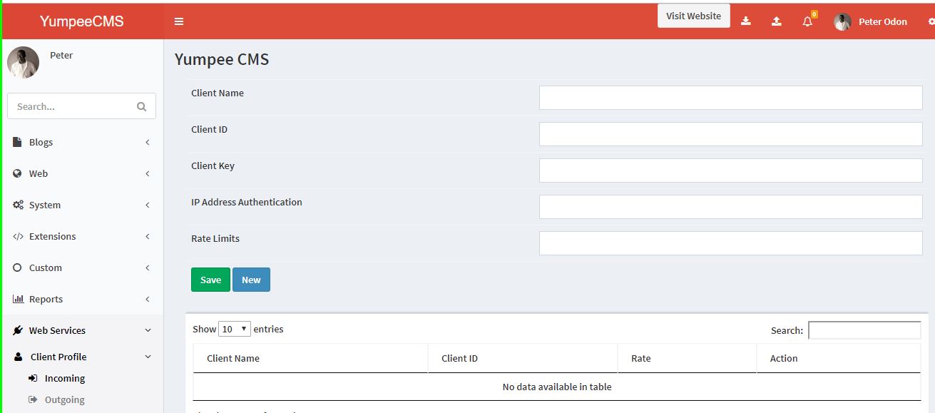Collapse the Client Profile submenu chevron

148,357
